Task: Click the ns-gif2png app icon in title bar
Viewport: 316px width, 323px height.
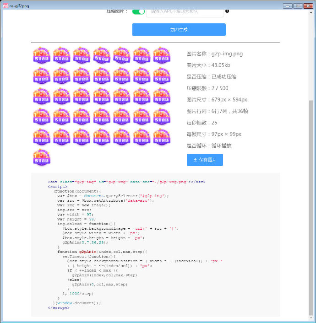Action: tap(5, 6)
